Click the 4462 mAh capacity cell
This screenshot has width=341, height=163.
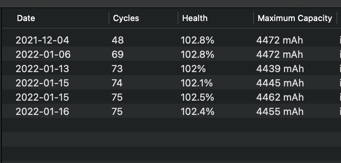pyautogui.click(x=280, y=97)
